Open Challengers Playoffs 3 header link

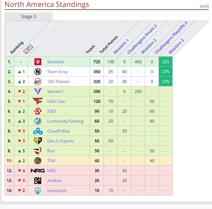point(171,38)
